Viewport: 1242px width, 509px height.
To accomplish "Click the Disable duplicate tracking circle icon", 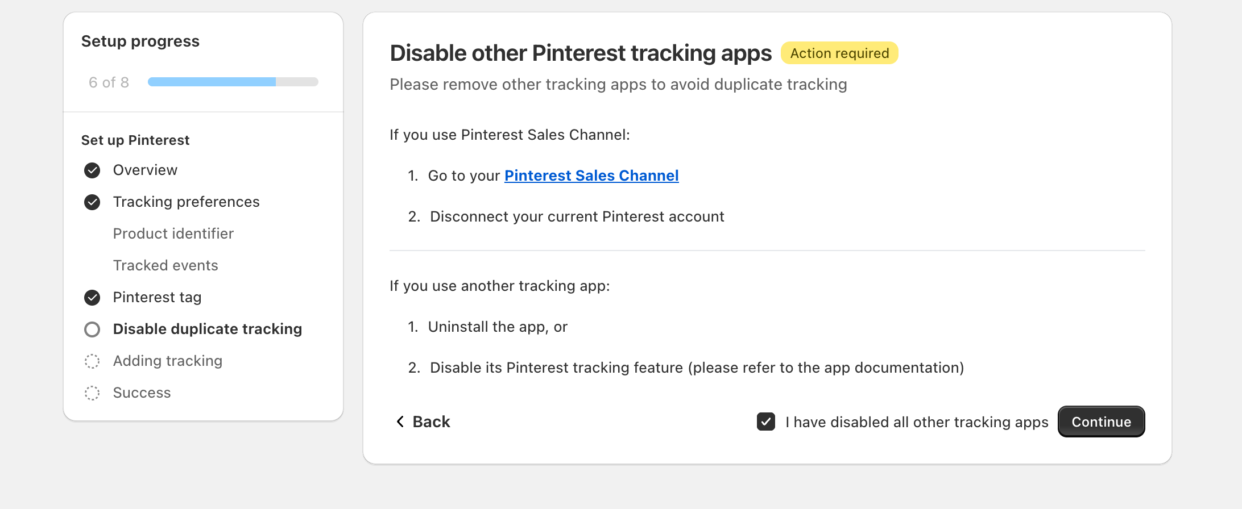I will click(92, 329).
